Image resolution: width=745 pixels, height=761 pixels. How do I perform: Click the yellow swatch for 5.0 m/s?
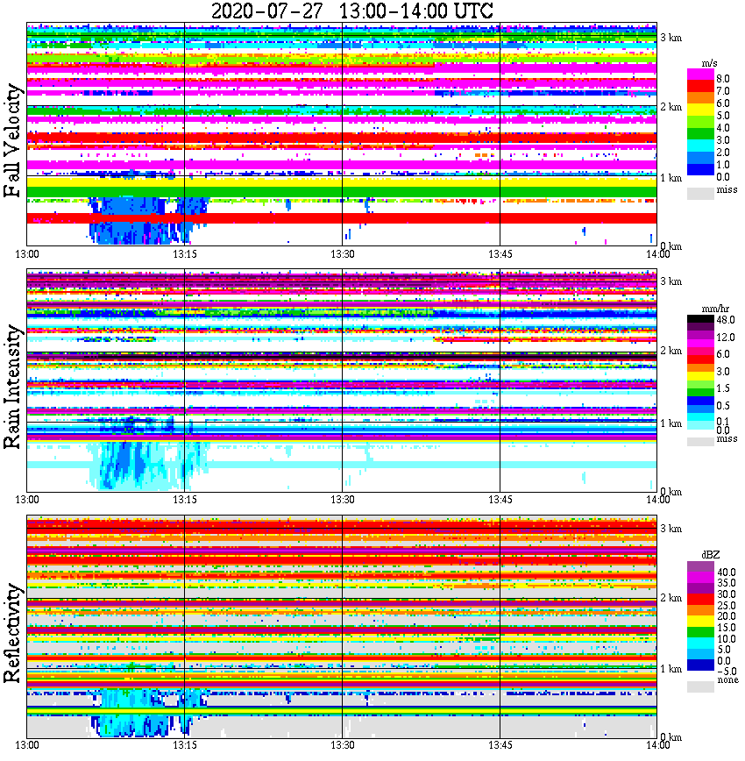point(700,110)
